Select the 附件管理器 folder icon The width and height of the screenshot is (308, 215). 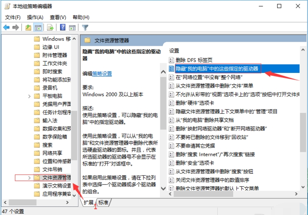37,55
